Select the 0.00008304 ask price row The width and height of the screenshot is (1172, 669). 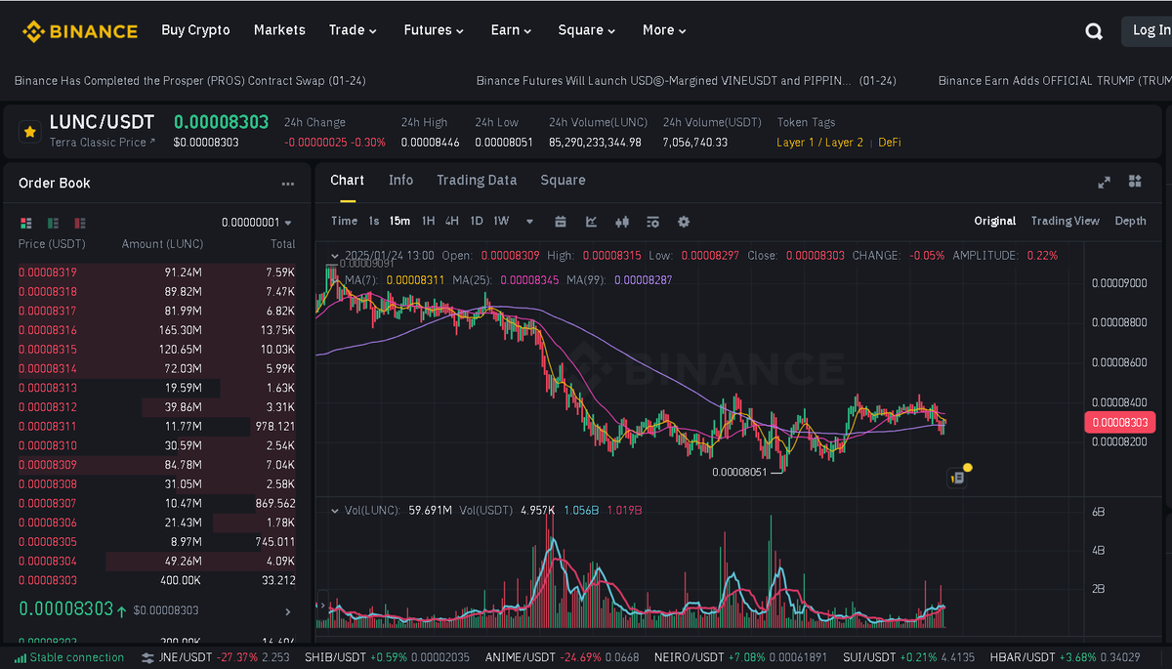(156, 562)
